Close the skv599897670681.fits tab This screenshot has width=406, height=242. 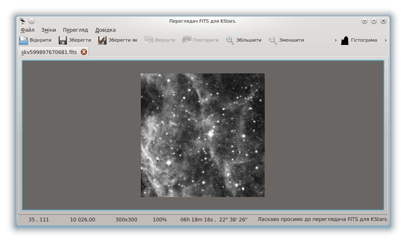(x=84, y=52)
